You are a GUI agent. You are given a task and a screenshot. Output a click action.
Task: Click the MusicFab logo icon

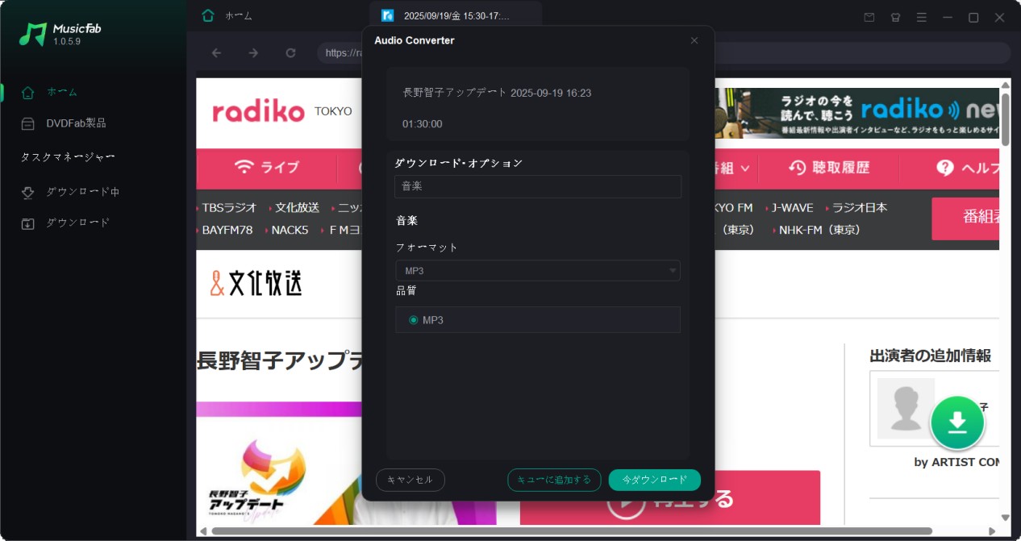(x=33, y=34)
